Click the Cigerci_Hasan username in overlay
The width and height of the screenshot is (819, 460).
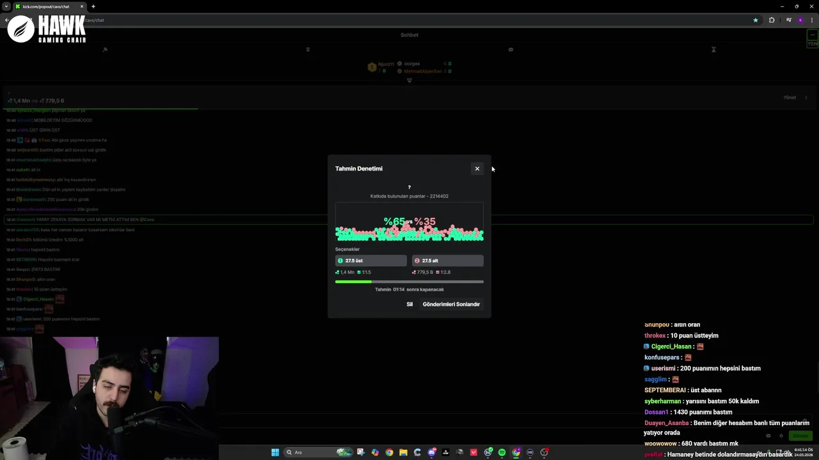point(671,346)
